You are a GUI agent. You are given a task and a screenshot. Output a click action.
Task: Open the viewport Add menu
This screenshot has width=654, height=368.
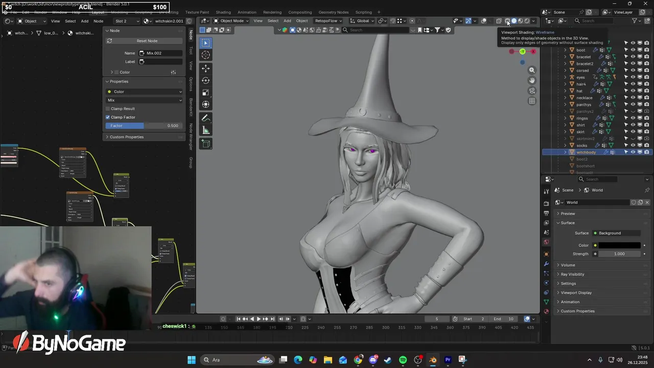tap(287, 21)
